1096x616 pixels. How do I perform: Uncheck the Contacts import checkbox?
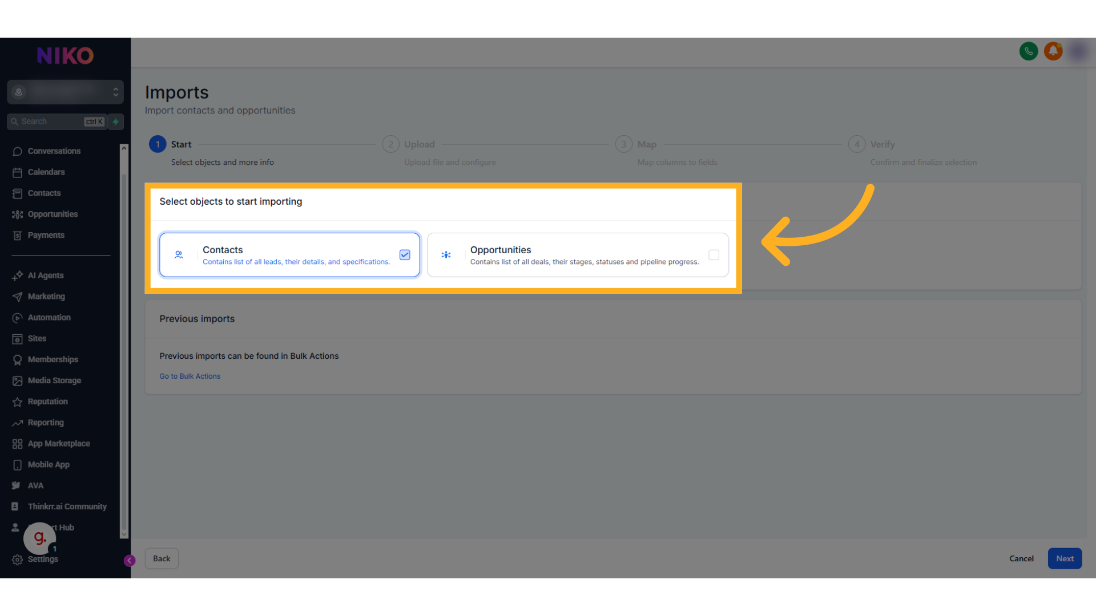(x=405, y=255)
